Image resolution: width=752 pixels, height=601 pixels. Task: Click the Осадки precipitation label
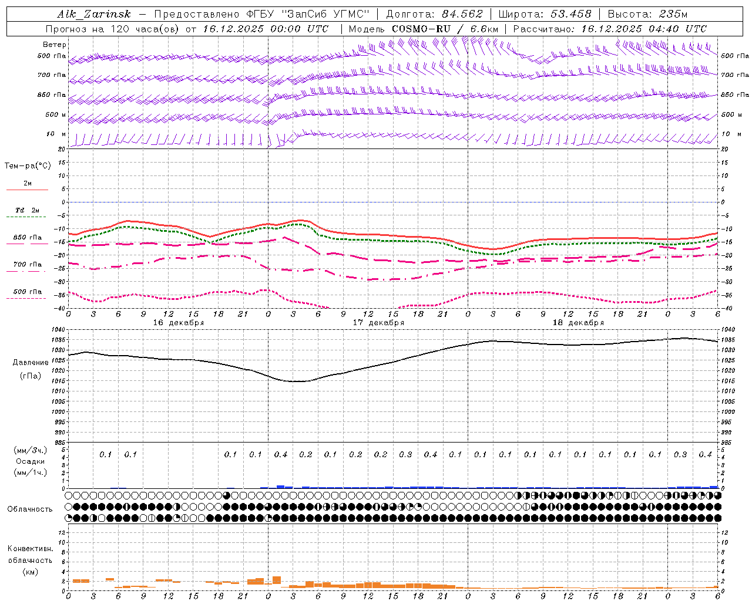tap(31, 461)
